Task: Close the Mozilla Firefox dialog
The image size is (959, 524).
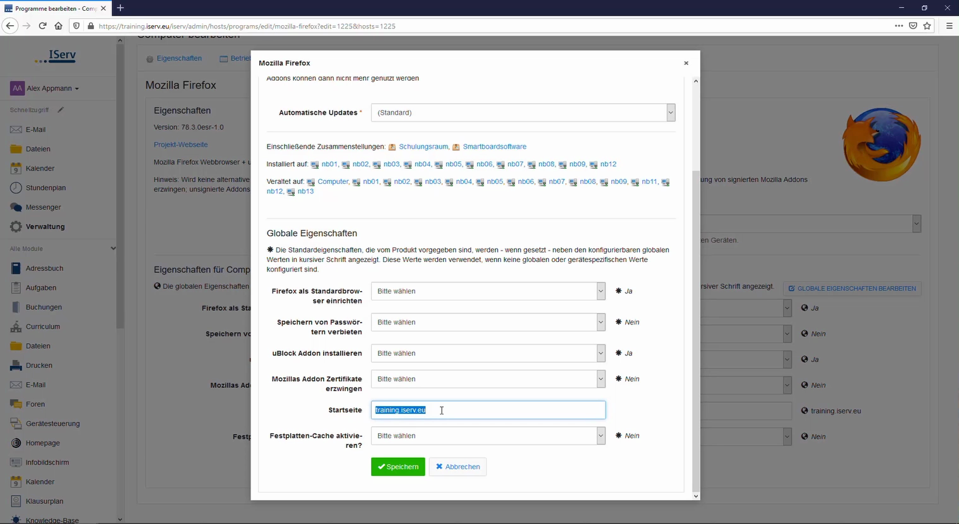Action: coord(686,63)
